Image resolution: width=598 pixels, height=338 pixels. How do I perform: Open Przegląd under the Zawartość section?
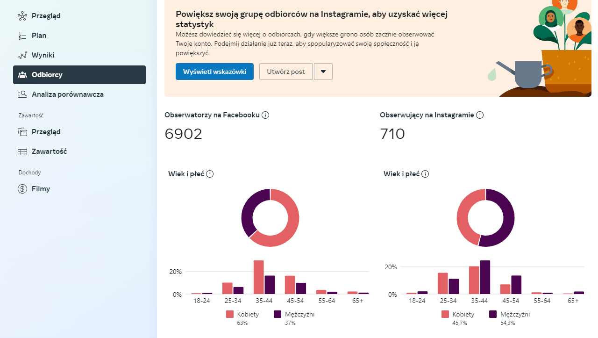pos(46,132)
